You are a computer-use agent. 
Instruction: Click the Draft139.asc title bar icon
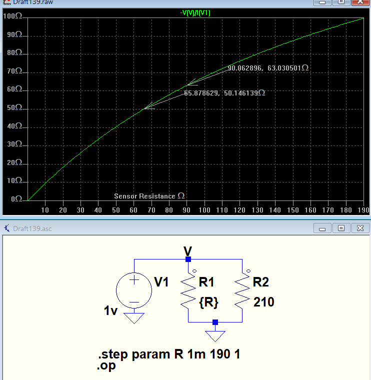coord(6,228)
